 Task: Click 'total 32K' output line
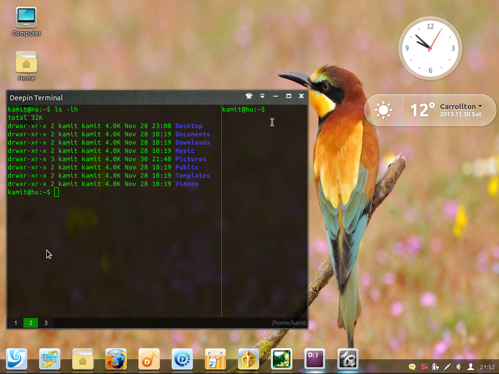pyautogui.click(x=25, y=118)
